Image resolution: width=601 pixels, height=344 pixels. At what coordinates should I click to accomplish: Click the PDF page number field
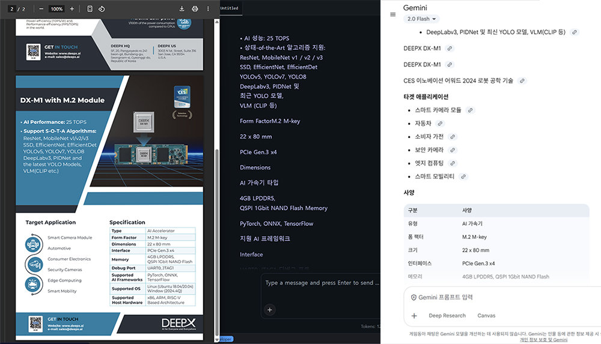pyautogui.click(x=11, y=9)
